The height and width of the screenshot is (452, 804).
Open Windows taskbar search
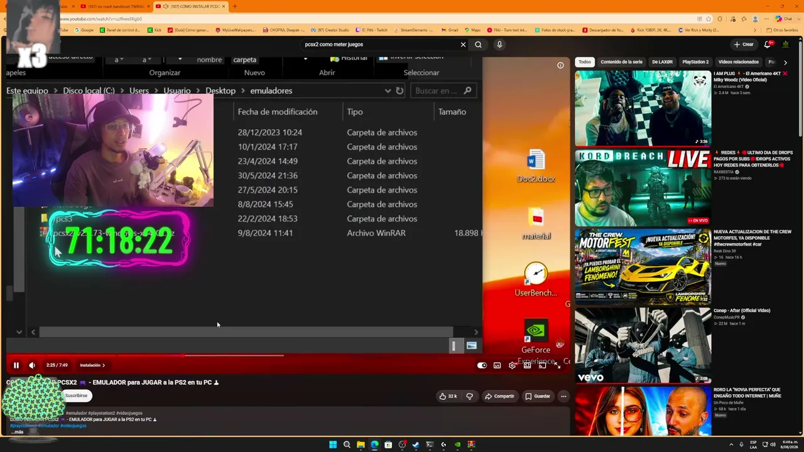click(x=347, y=444)
